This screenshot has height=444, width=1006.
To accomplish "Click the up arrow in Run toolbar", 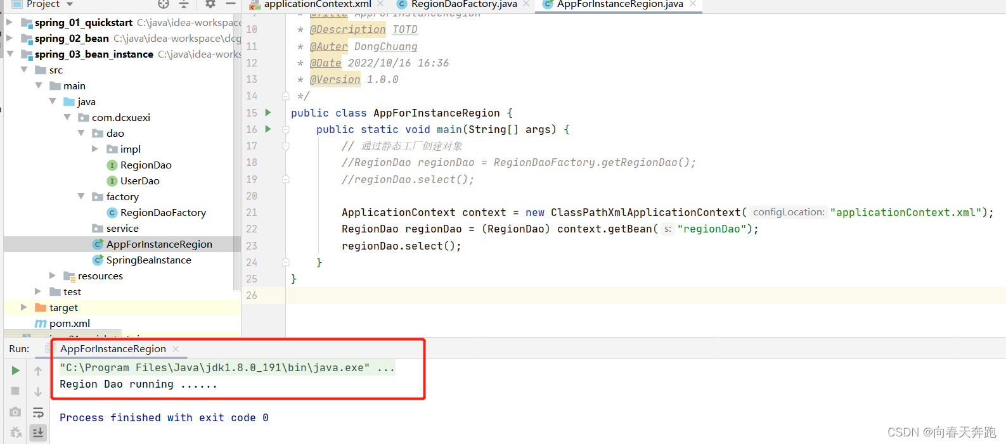I will tap(38, 371).
